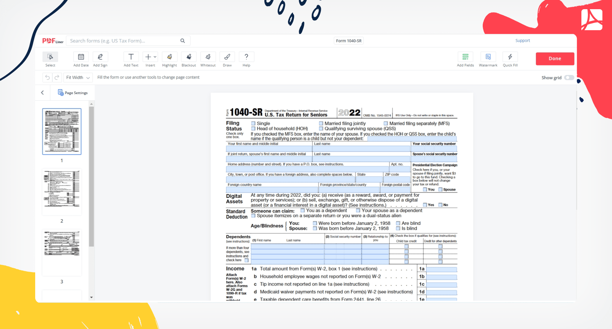Check the Is blind spouse box
Image resolution: width=612 pixels, height=329 pixels.
pos(398,228)
